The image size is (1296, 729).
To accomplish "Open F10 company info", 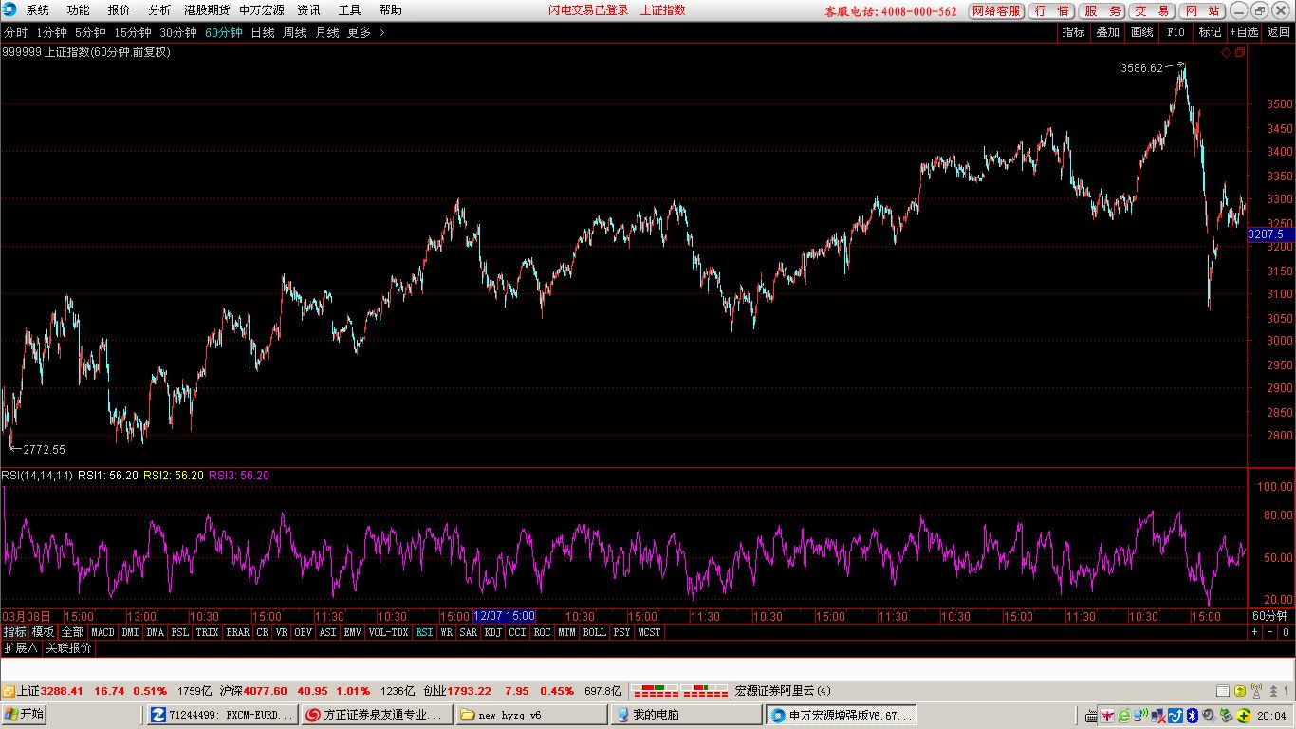I will coord(1176,32).
